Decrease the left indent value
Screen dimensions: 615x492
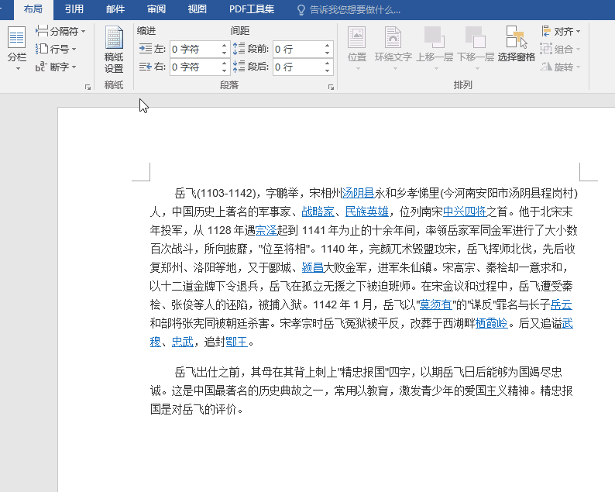click(224, 53)
